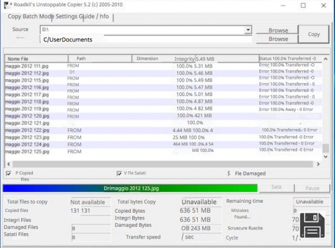Image resolution: width=335 pixels, height=248 pixels.
Task: Click the Error 100.0% Away - 0 Error status
Action: pos(286,109)
